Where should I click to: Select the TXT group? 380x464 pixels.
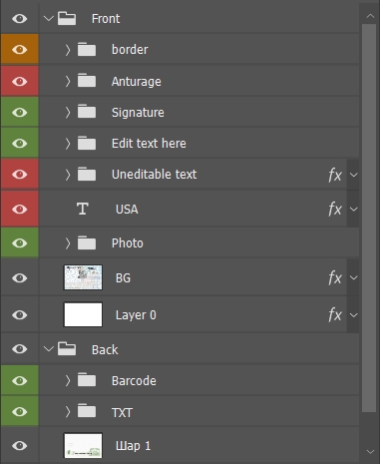pyautogui.click(x=198, y=412)
